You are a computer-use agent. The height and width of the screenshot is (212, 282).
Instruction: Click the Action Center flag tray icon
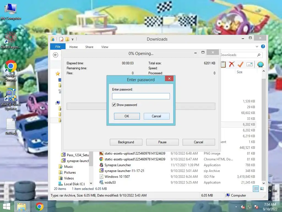click(x=256, y=207)
